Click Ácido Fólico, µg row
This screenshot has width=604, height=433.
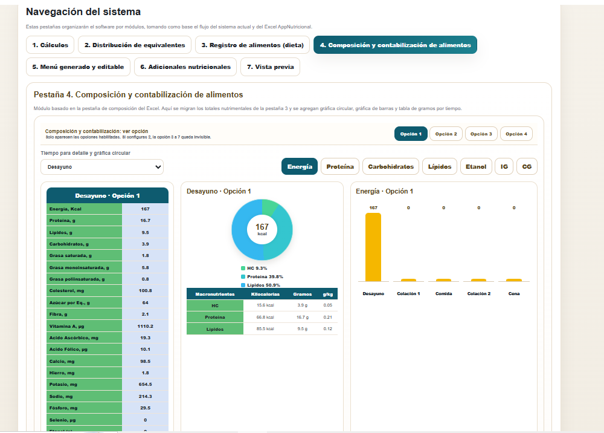click(x=108, y=350)
